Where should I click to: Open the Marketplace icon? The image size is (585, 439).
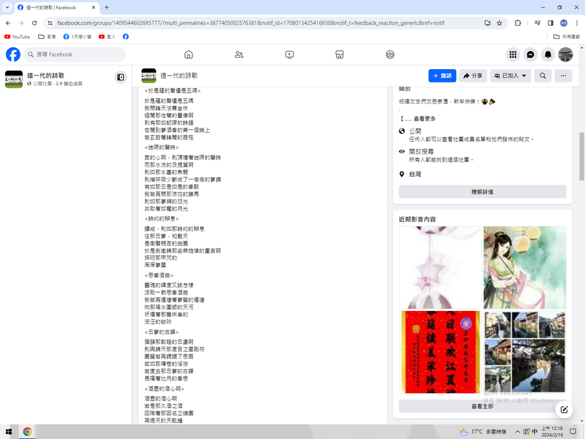(339, 54)
